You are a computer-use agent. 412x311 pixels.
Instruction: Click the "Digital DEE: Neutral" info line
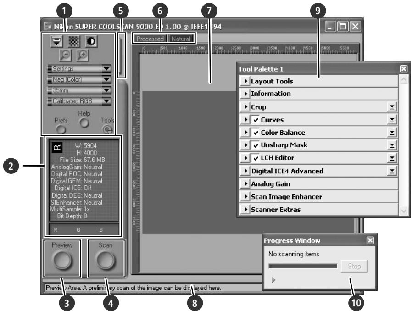pyautogui.click(x=77, y=195)
